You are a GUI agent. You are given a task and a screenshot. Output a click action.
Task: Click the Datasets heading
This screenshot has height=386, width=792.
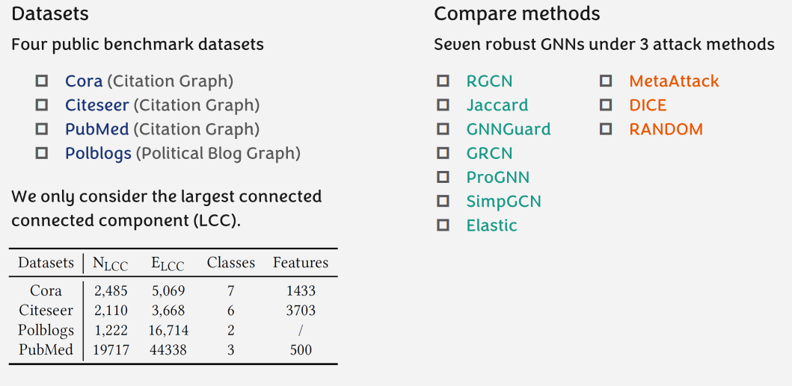[50, 13]
